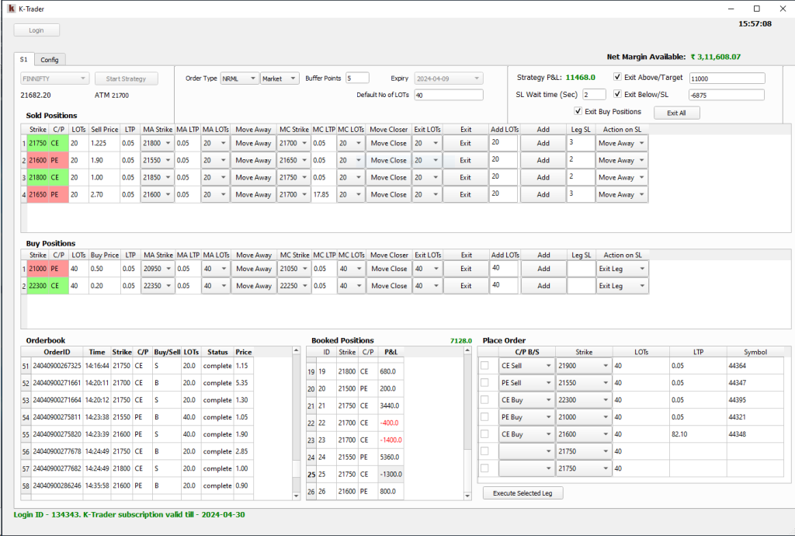Expand the FINNIFTY instrument dropdown
Screen dimensions: 795x536
coord(53,78)
